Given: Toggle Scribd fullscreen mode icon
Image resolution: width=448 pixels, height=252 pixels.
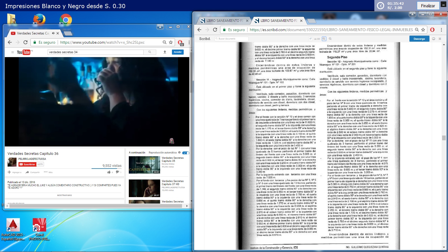Looking at the screenshot, I should pyautogui.click(x=440, y=39).
